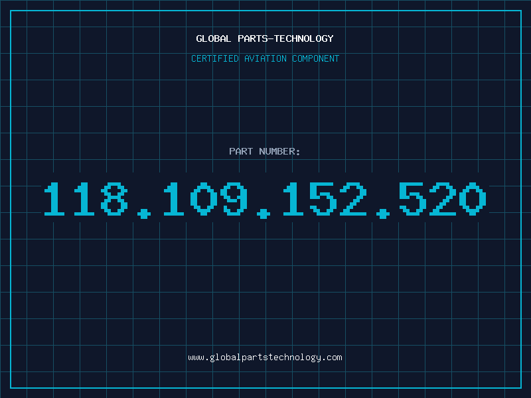Click the final digit 0 of 520
The height and width of the screenshot is (398, 531).
click(x=473, y=199)
